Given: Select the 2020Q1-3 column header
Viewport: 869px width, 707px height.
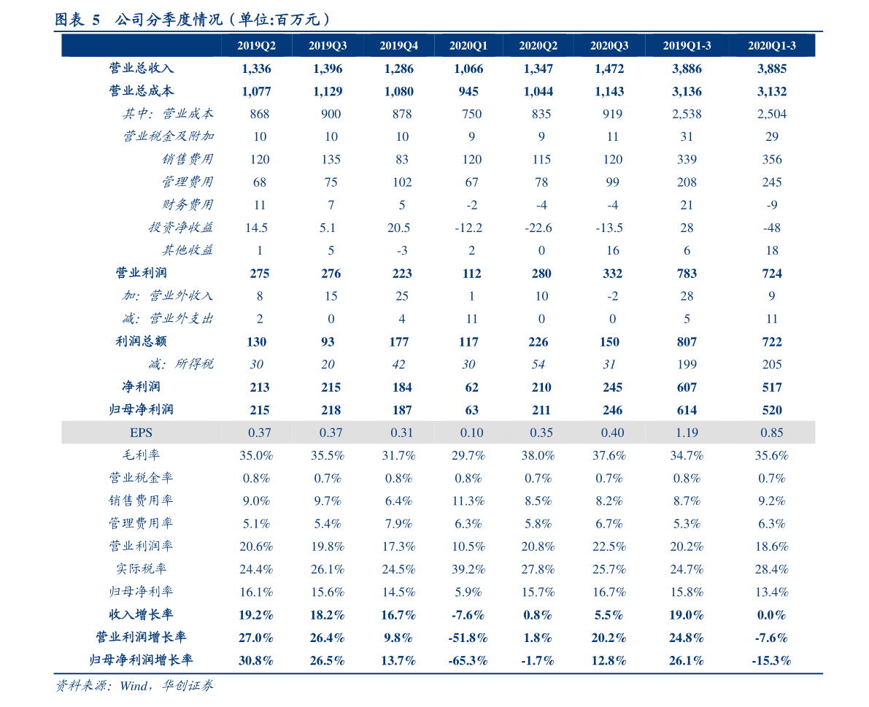Looking at the screenshot, I should click(771, 46).
